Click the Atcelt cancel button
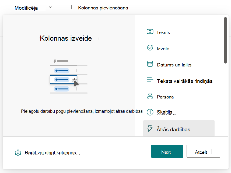The width and height of the screenshot is (231, 173). pyautogui.click(x=203, y=151)
